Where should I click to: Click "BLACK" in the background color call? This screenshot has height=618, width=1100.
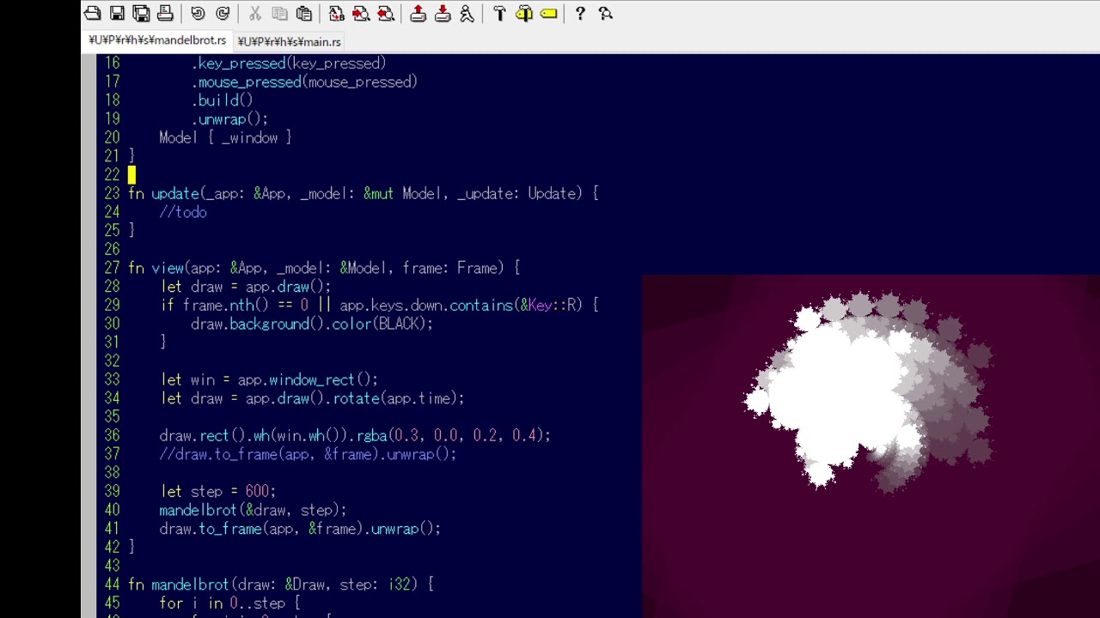pos(398,324)
